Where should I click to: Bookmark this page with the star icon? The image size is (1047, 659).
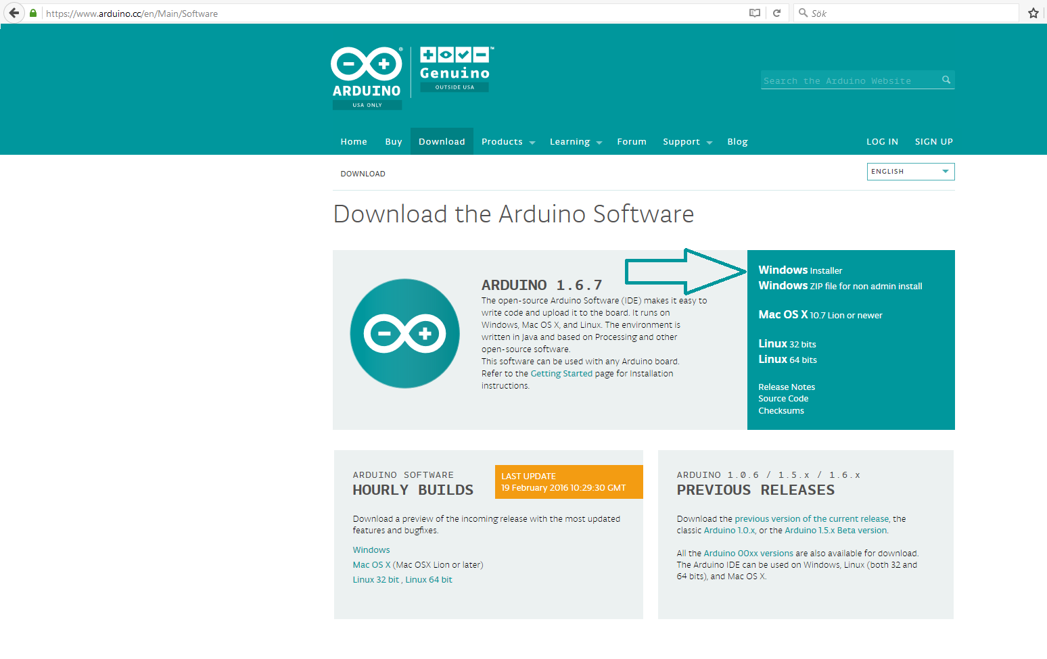1033,13
